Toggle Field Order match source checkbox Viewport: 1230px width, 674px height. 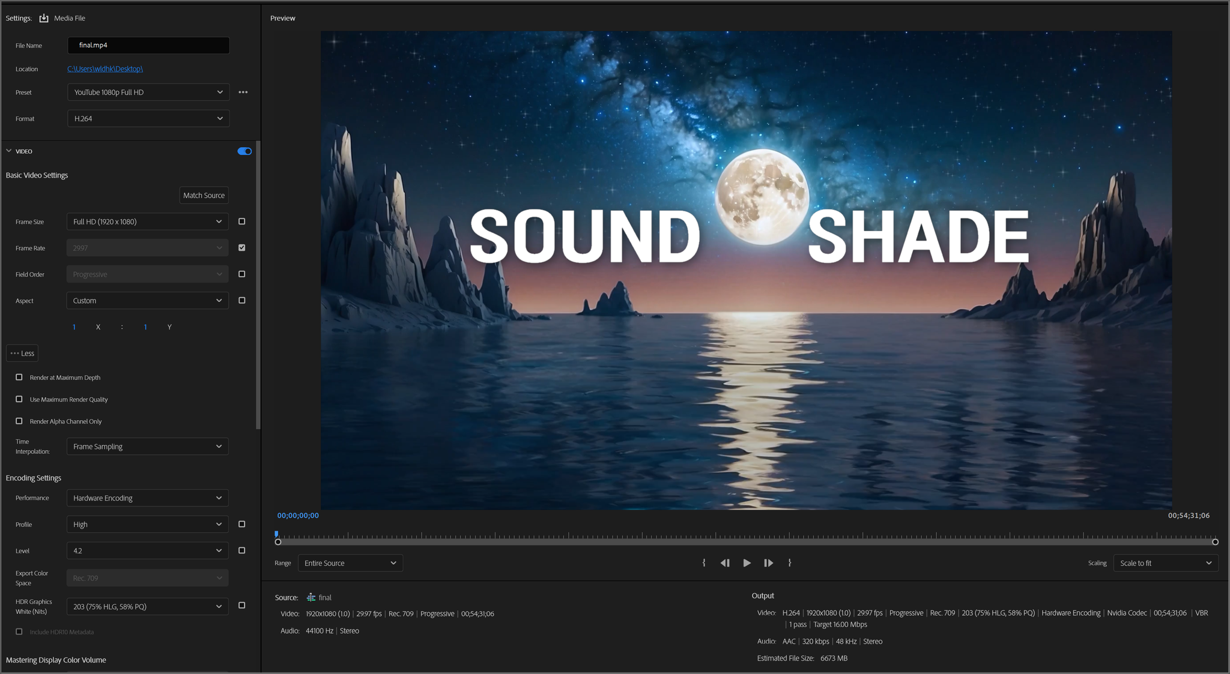(242, 274)
